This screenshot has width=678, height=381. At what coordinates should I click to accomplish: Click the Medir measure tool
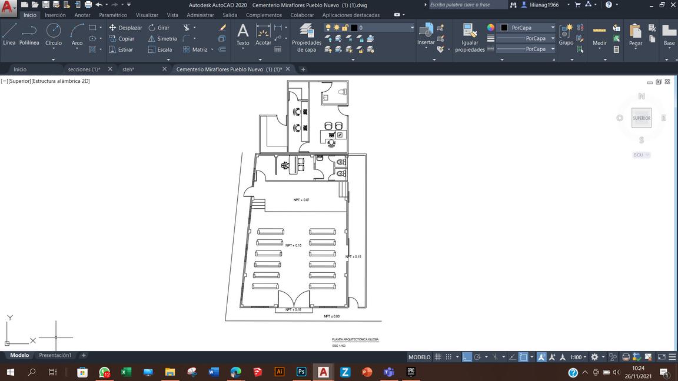pyautogui.click(x=599, y=35)
